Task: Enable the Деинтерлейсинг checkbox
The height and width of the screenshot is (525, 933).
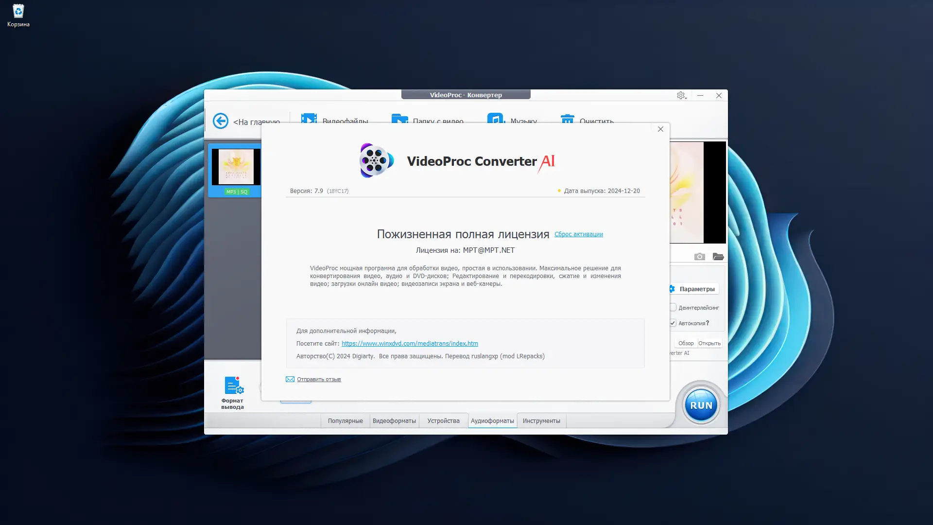Action: coord(673,307)
